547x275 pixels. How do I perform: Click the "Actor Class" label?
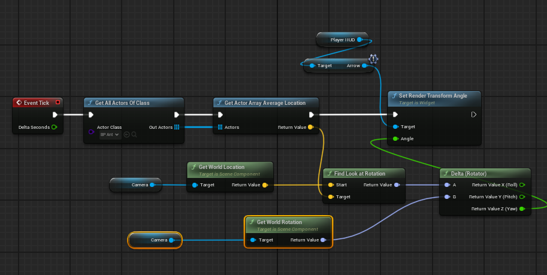pyautogui.click(x=109, y=128)
